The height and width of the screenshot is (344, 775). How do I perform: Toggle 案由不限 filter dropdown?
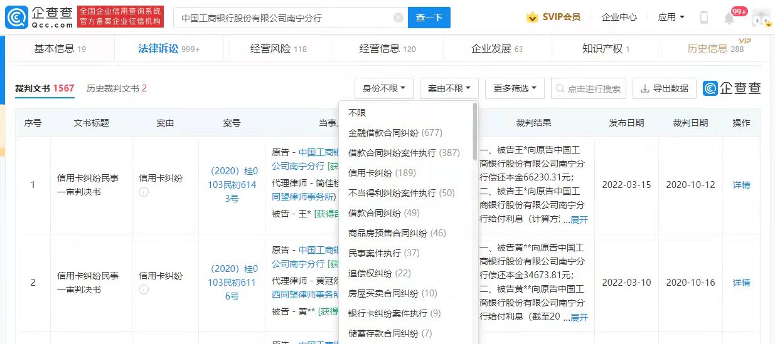pos(449,88)
